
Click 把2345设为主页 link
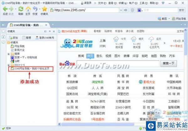click(x=70, y=31)
